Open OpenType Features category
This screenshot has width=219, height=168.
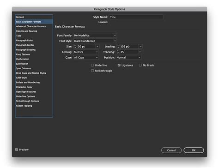(x=34, y=92)
